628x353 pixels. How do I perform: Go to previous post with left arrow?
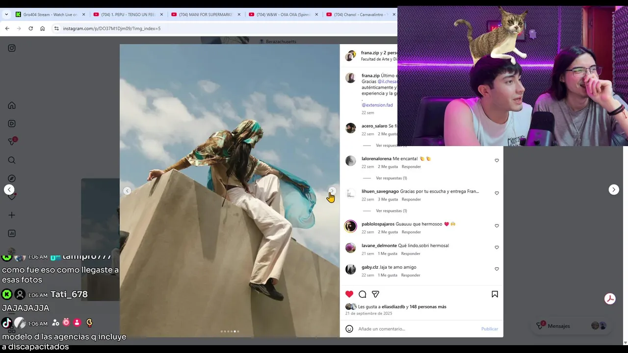[x=9, y=190]
